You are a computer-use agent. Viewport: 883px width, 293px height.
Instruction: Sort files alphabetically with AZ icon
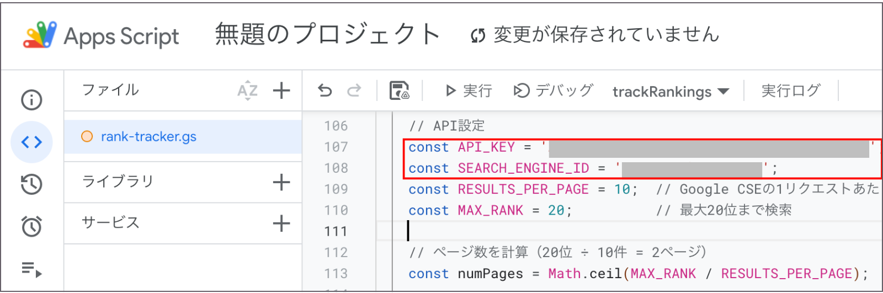pos(247,90)
